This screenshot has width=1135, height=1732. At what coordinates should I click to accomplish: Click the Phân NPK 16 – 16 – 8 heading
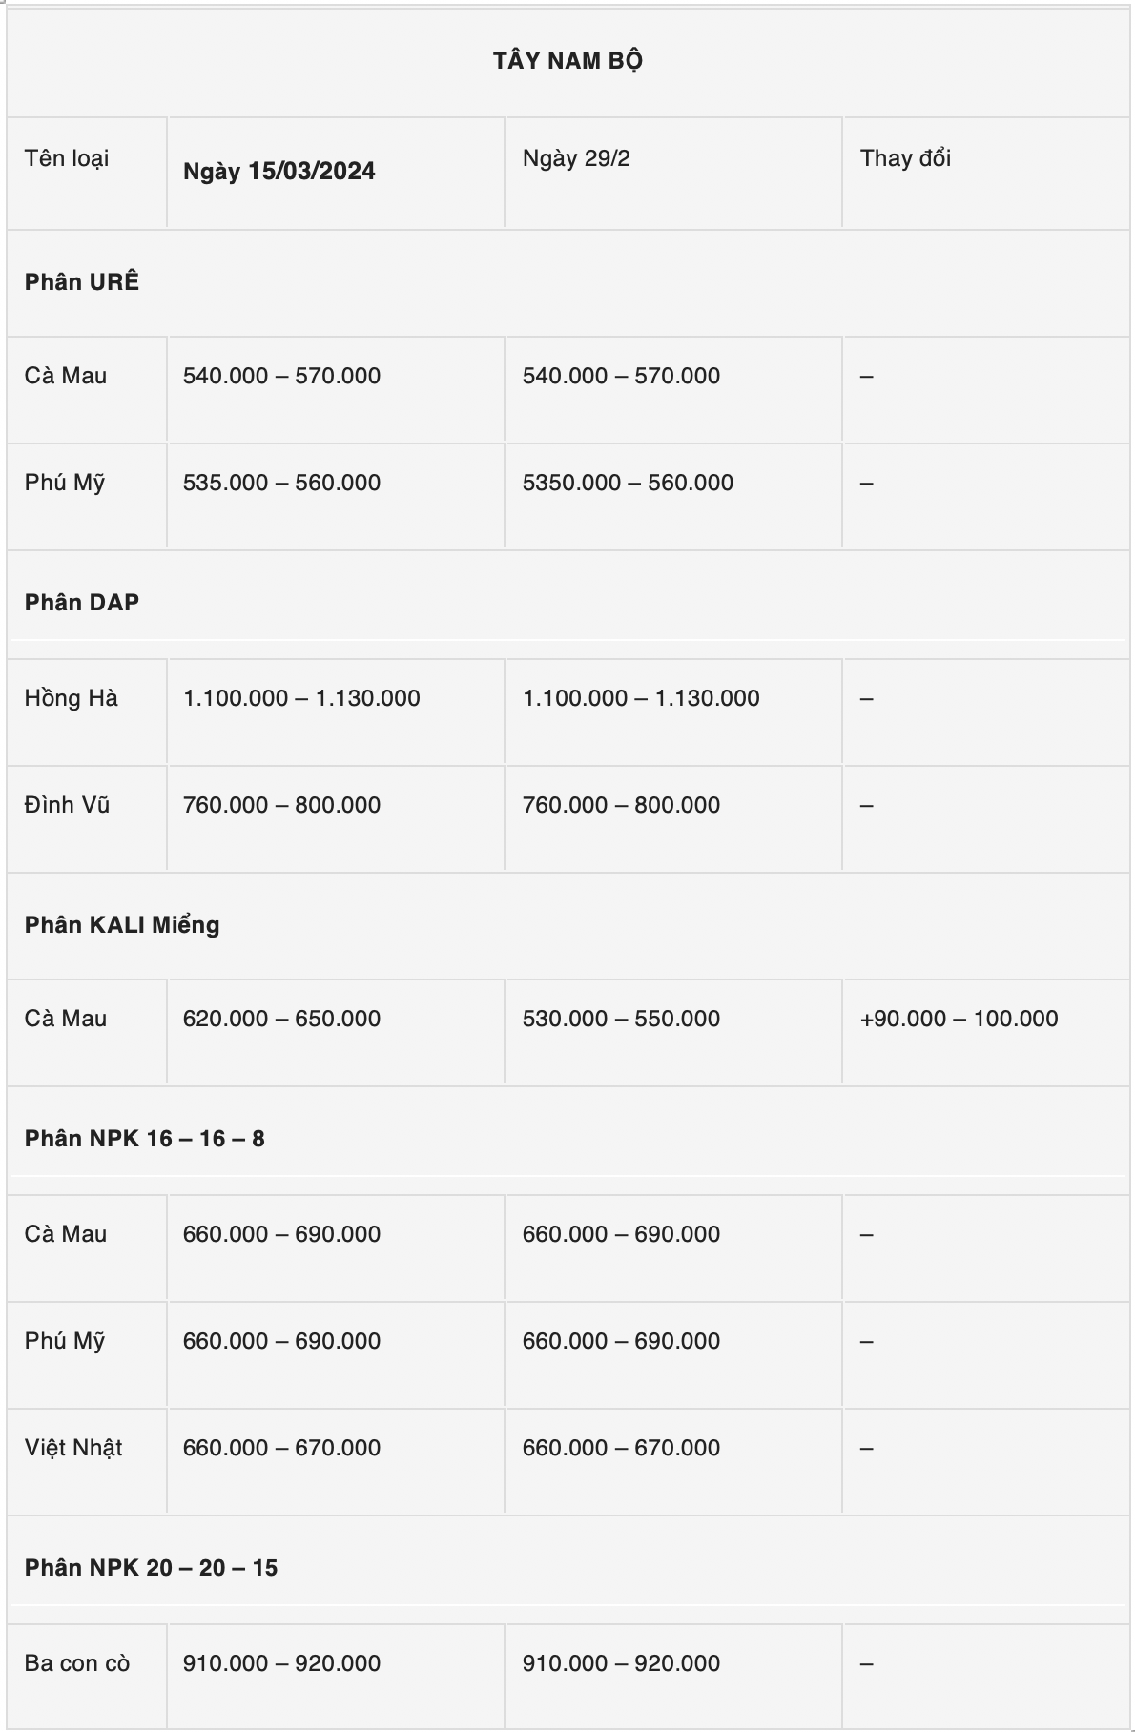(x=144, y=1139)
